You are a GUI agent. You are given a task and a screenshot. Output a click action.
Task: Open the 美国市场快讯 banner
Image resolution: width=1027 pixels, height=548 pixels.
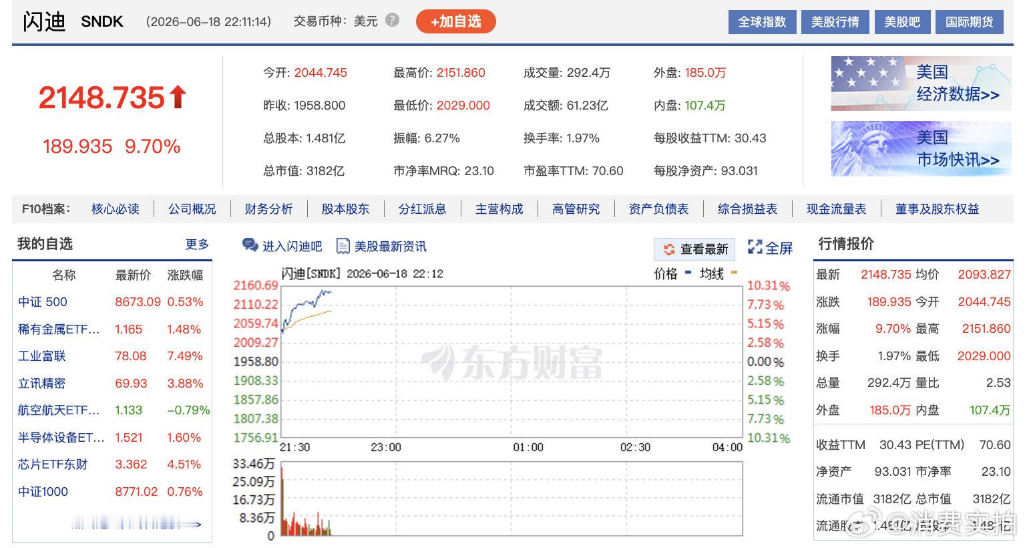coord(921,148)
